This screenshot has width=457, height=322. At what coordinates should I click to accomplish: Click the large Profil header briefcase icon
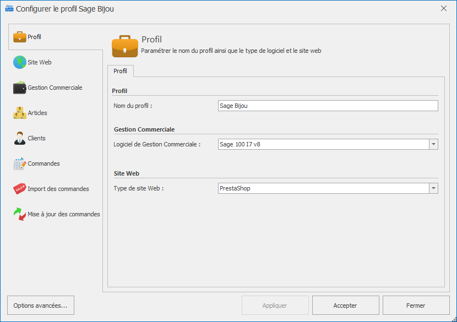click(125, 46)
